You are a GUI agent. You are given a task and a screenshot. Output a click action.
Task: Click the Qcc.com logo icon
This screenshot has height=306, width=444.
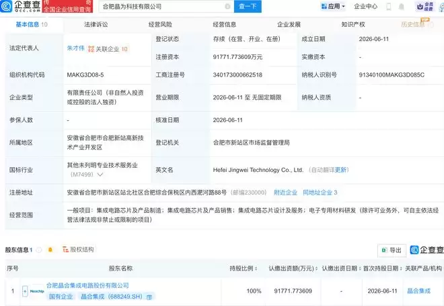coord(6,6)
